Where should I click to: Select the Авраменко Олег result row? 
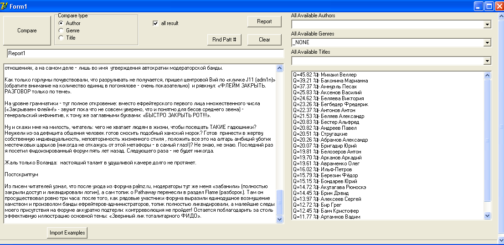click(x=388, y=163)
